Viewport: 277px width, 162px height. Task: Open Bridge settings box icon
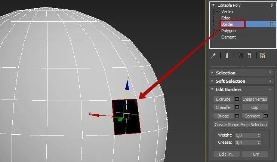237,116
